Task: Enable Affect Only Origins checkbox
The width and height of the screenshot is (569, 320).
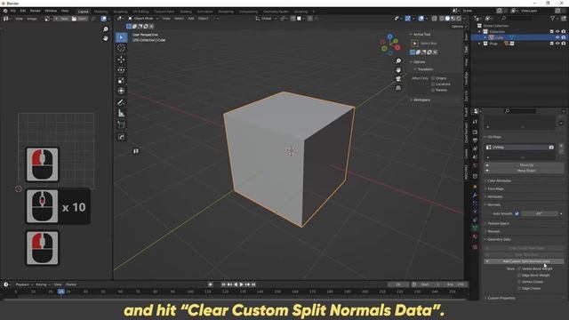Action: 433,78
